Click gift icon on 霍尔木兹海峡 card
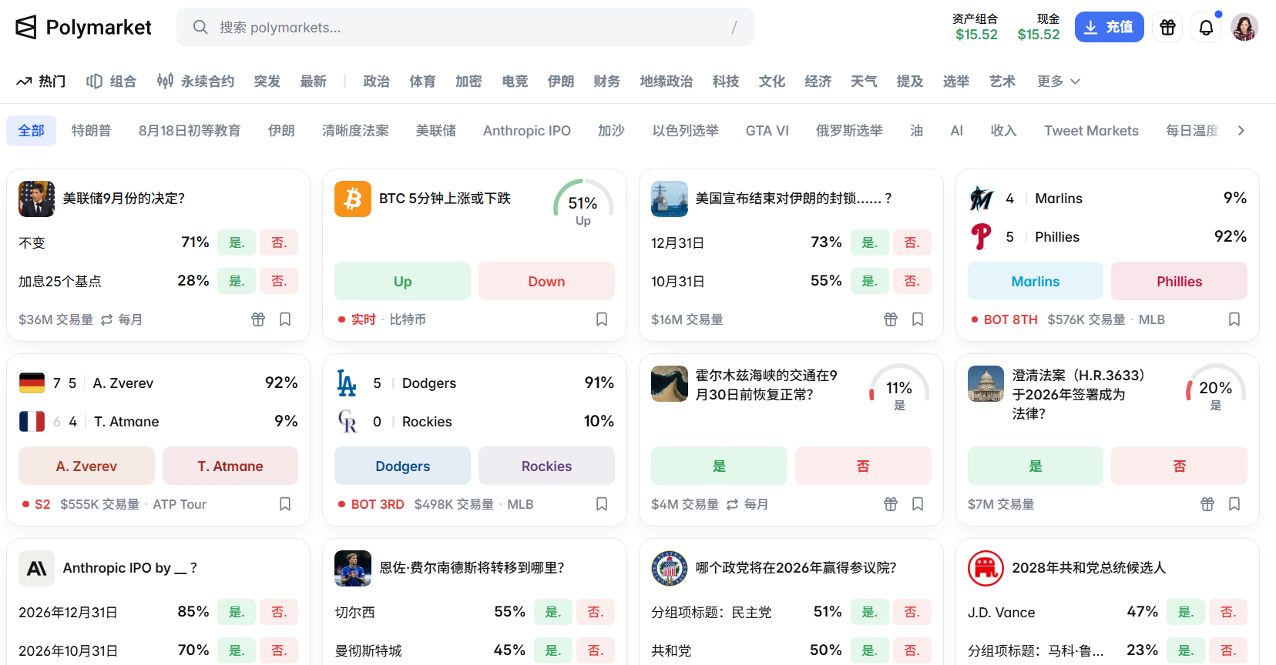This screenshot has width=1276, height=665. [891, 504]
